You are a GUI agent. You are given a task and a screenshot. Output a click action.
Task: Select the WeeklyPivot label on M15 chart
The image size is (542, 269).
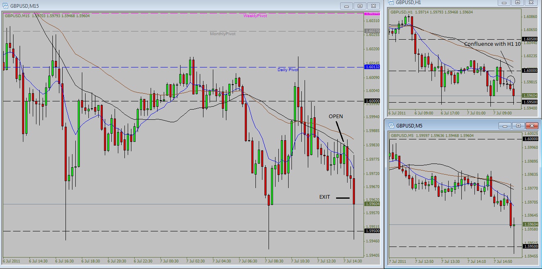pos(255,16)
